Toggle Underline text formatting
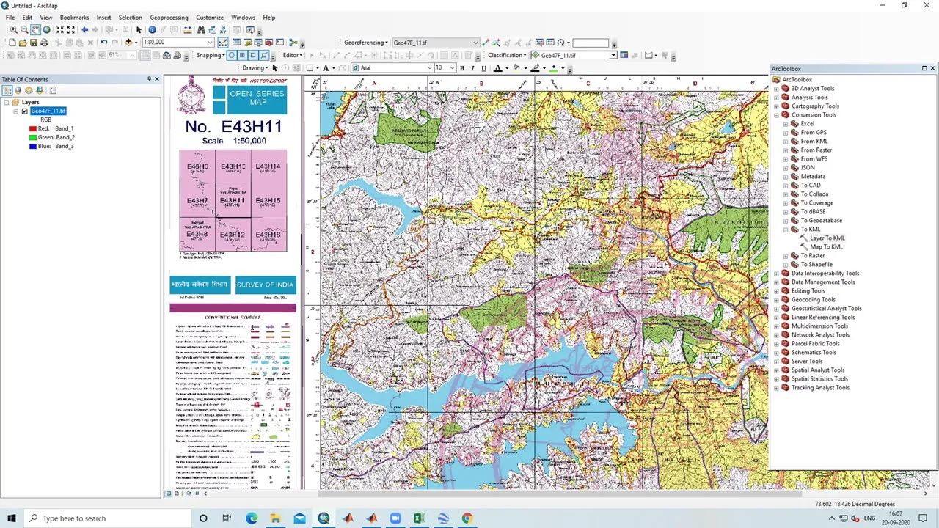Screen dimensions: 939x528 tap(483, 68)
